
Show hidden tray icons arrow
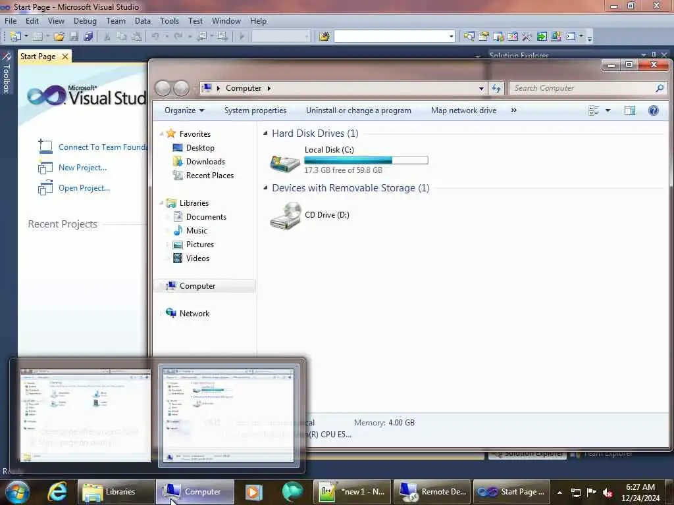[559, 493]
